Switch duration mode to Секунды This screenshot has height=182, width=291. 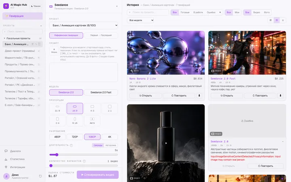[98, 145]
